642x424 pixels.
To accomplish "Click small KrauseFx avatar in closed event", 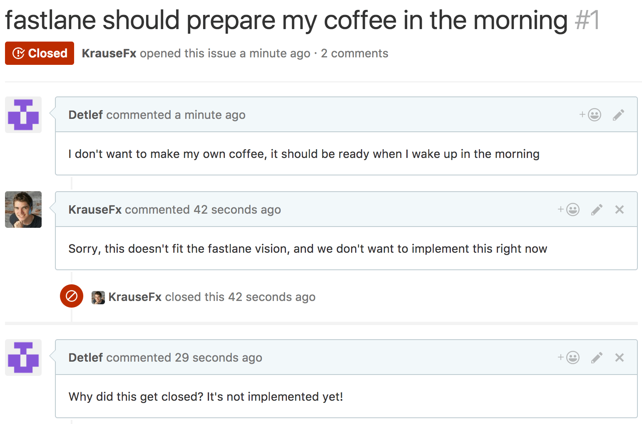I will [98, 298].
